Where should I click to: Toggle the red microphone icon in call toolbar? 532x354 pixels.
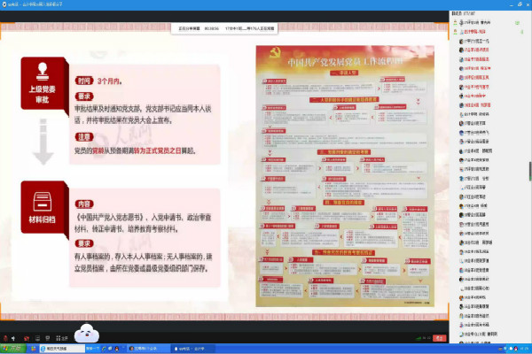tap(5, 338)
